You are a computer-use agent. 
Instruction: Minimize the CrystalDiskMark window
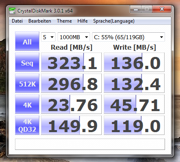136,9
